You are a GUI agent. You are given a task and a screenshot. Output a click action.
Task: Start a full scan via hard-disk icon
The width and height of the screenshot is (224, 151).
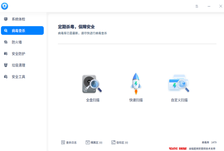point(92,84)
